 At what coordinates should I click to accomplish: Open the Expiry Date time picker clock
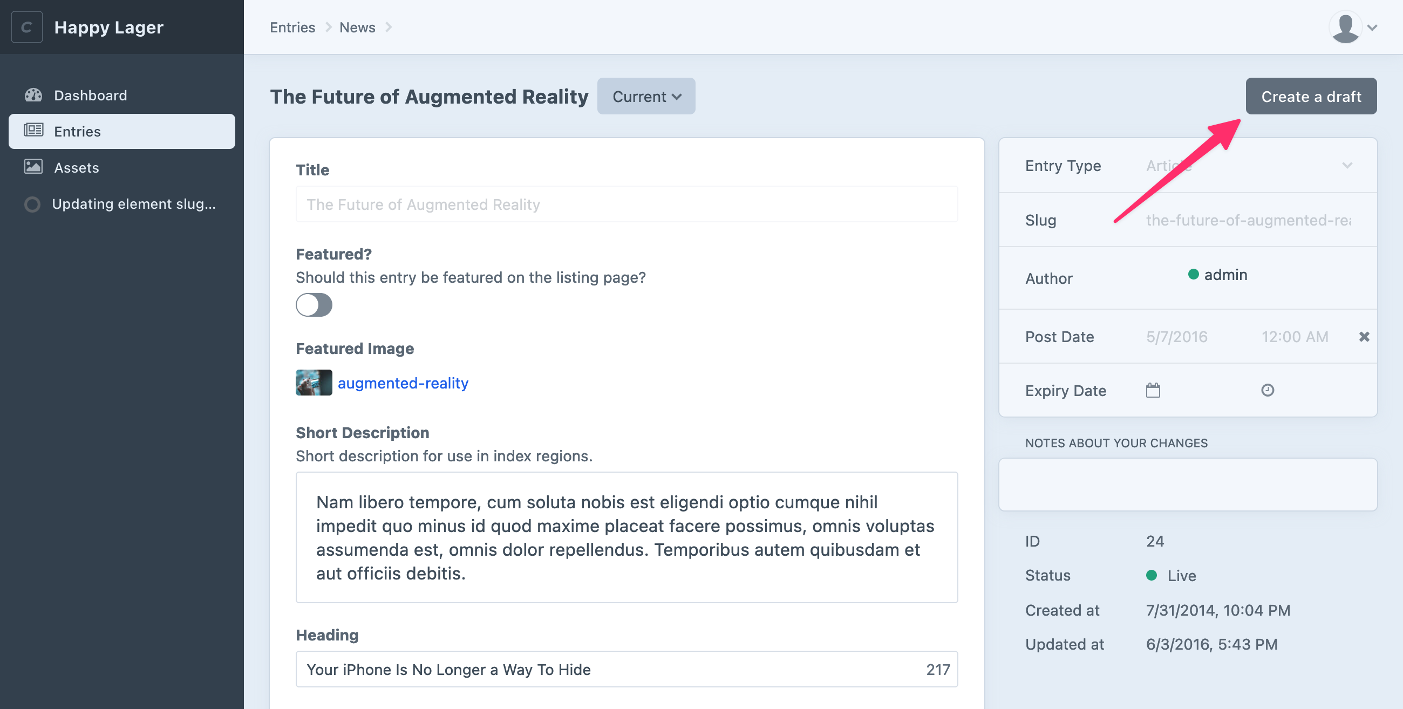coord(1268,390)
